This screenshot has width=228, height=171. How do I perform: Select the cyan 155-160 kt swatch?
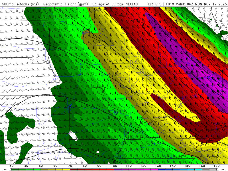pyautogui.click(x=198, y=170)
